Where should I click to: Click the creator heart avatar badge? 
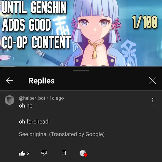point(84,153)
